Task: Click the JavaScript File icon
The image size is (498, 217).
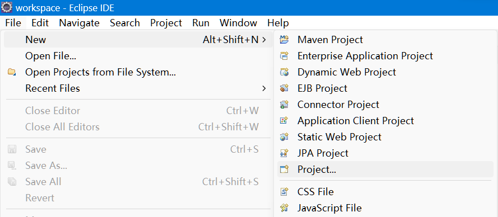Action: tap(284, 208)
